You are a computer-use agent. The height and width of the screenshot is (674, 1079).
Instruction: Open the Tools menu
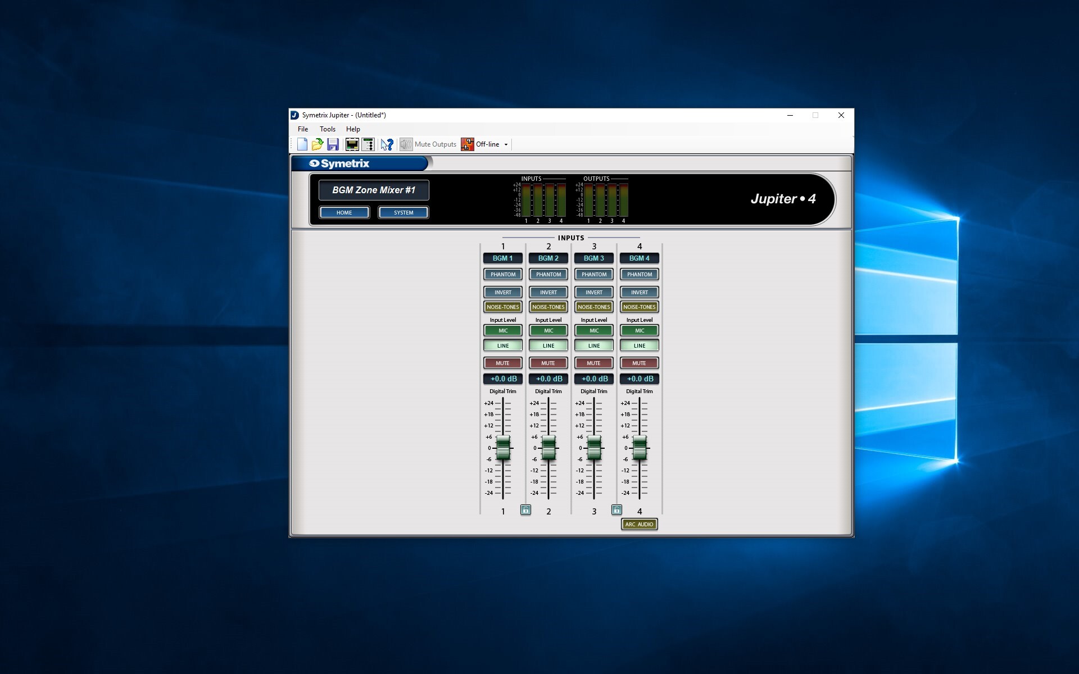(327, 129)
